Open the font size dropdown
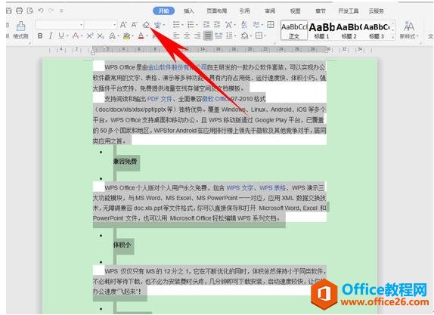434x315 pixels. 114,25
